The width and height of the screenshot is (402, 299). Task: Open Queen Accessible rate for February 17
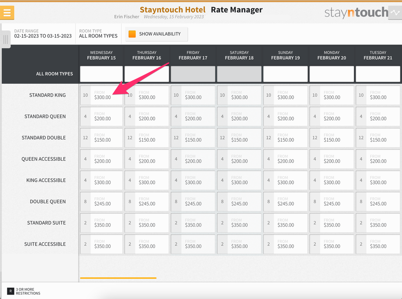tap(193, 159)
